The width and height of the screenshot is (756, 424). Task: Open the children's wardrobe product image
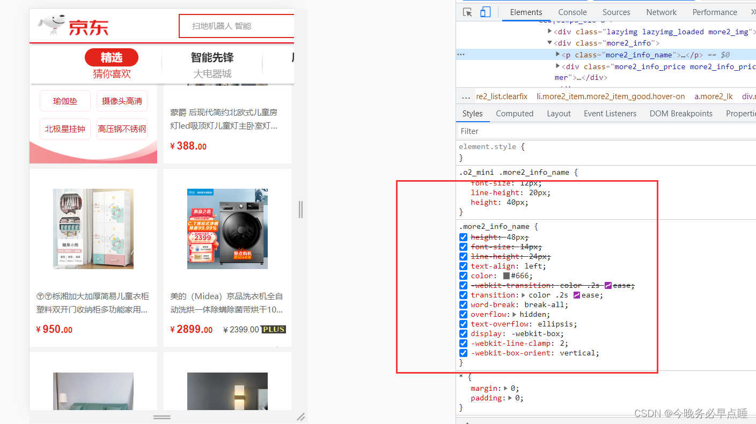pyautogui.click(x=93, y=229)
